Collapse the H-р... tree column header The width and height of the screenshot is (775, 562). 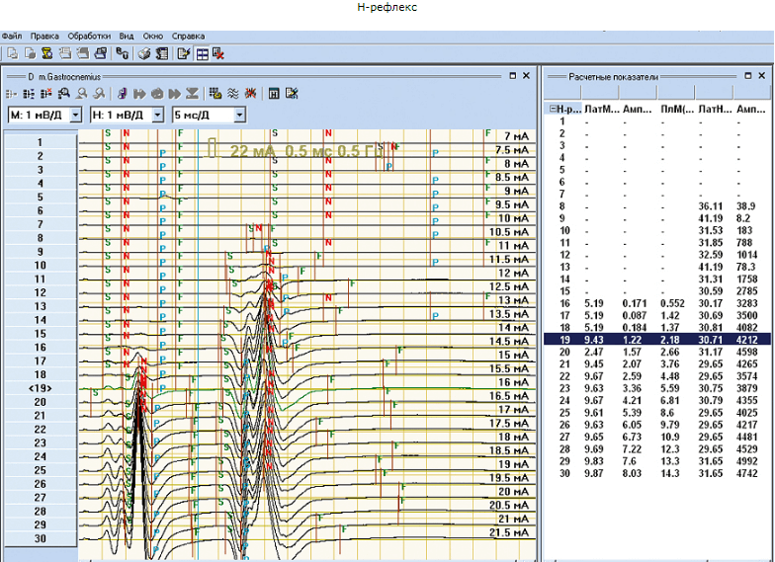coord(553,109)
